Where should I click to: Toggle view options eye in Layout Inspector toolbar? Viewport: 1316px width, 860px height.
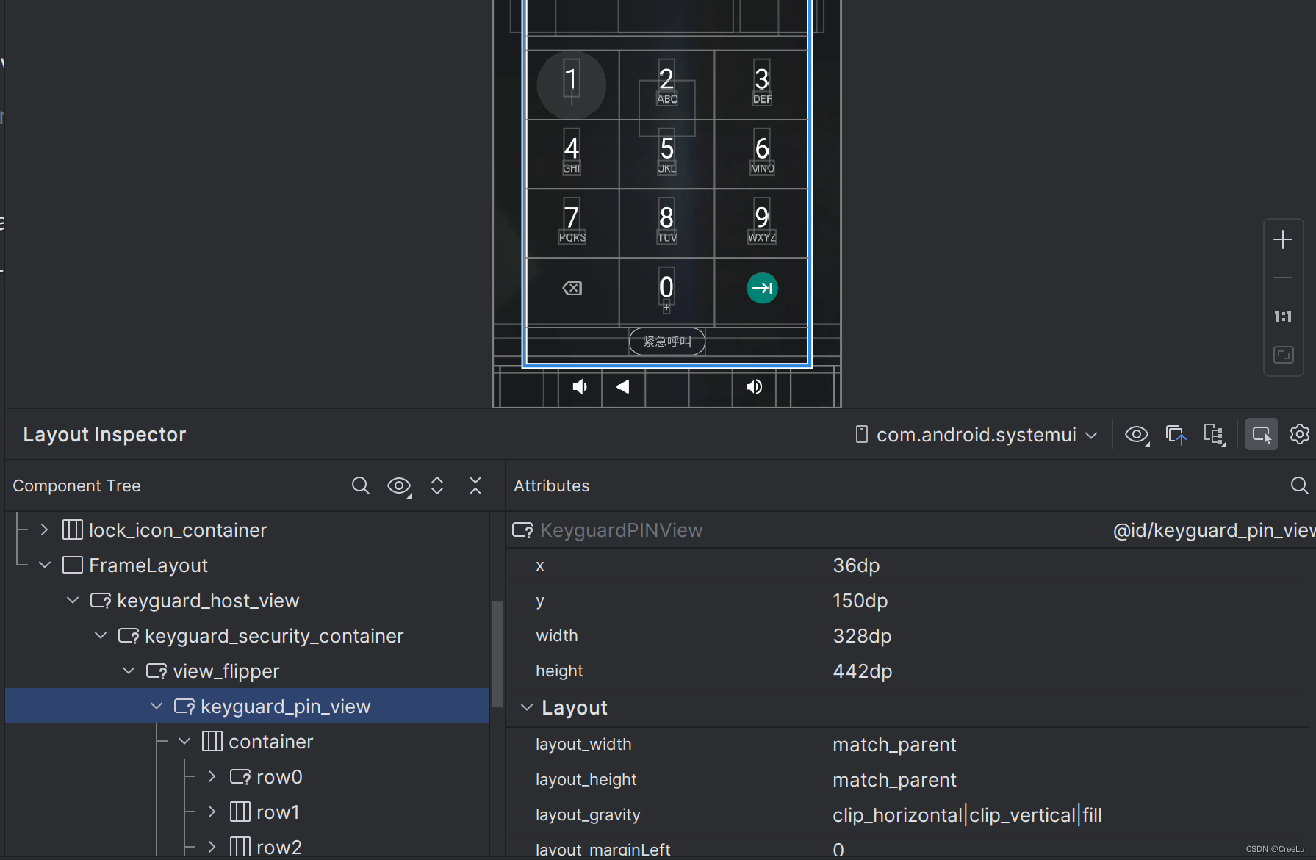(1137, 434)
